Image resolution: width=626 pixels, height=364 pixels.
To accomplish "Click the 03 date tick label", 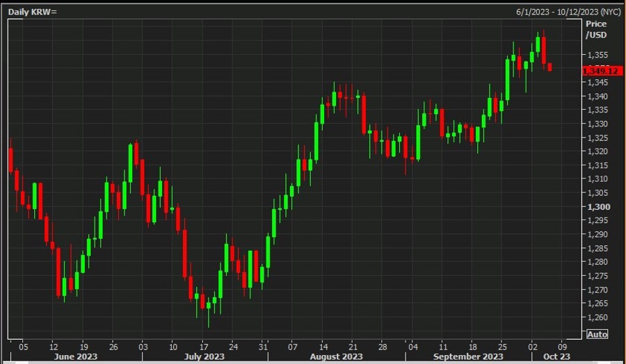I will 143,346.
